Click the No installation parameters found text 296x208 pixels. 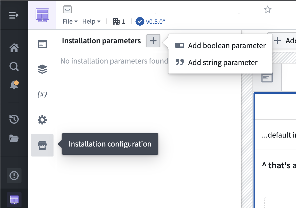click(114, 61)
